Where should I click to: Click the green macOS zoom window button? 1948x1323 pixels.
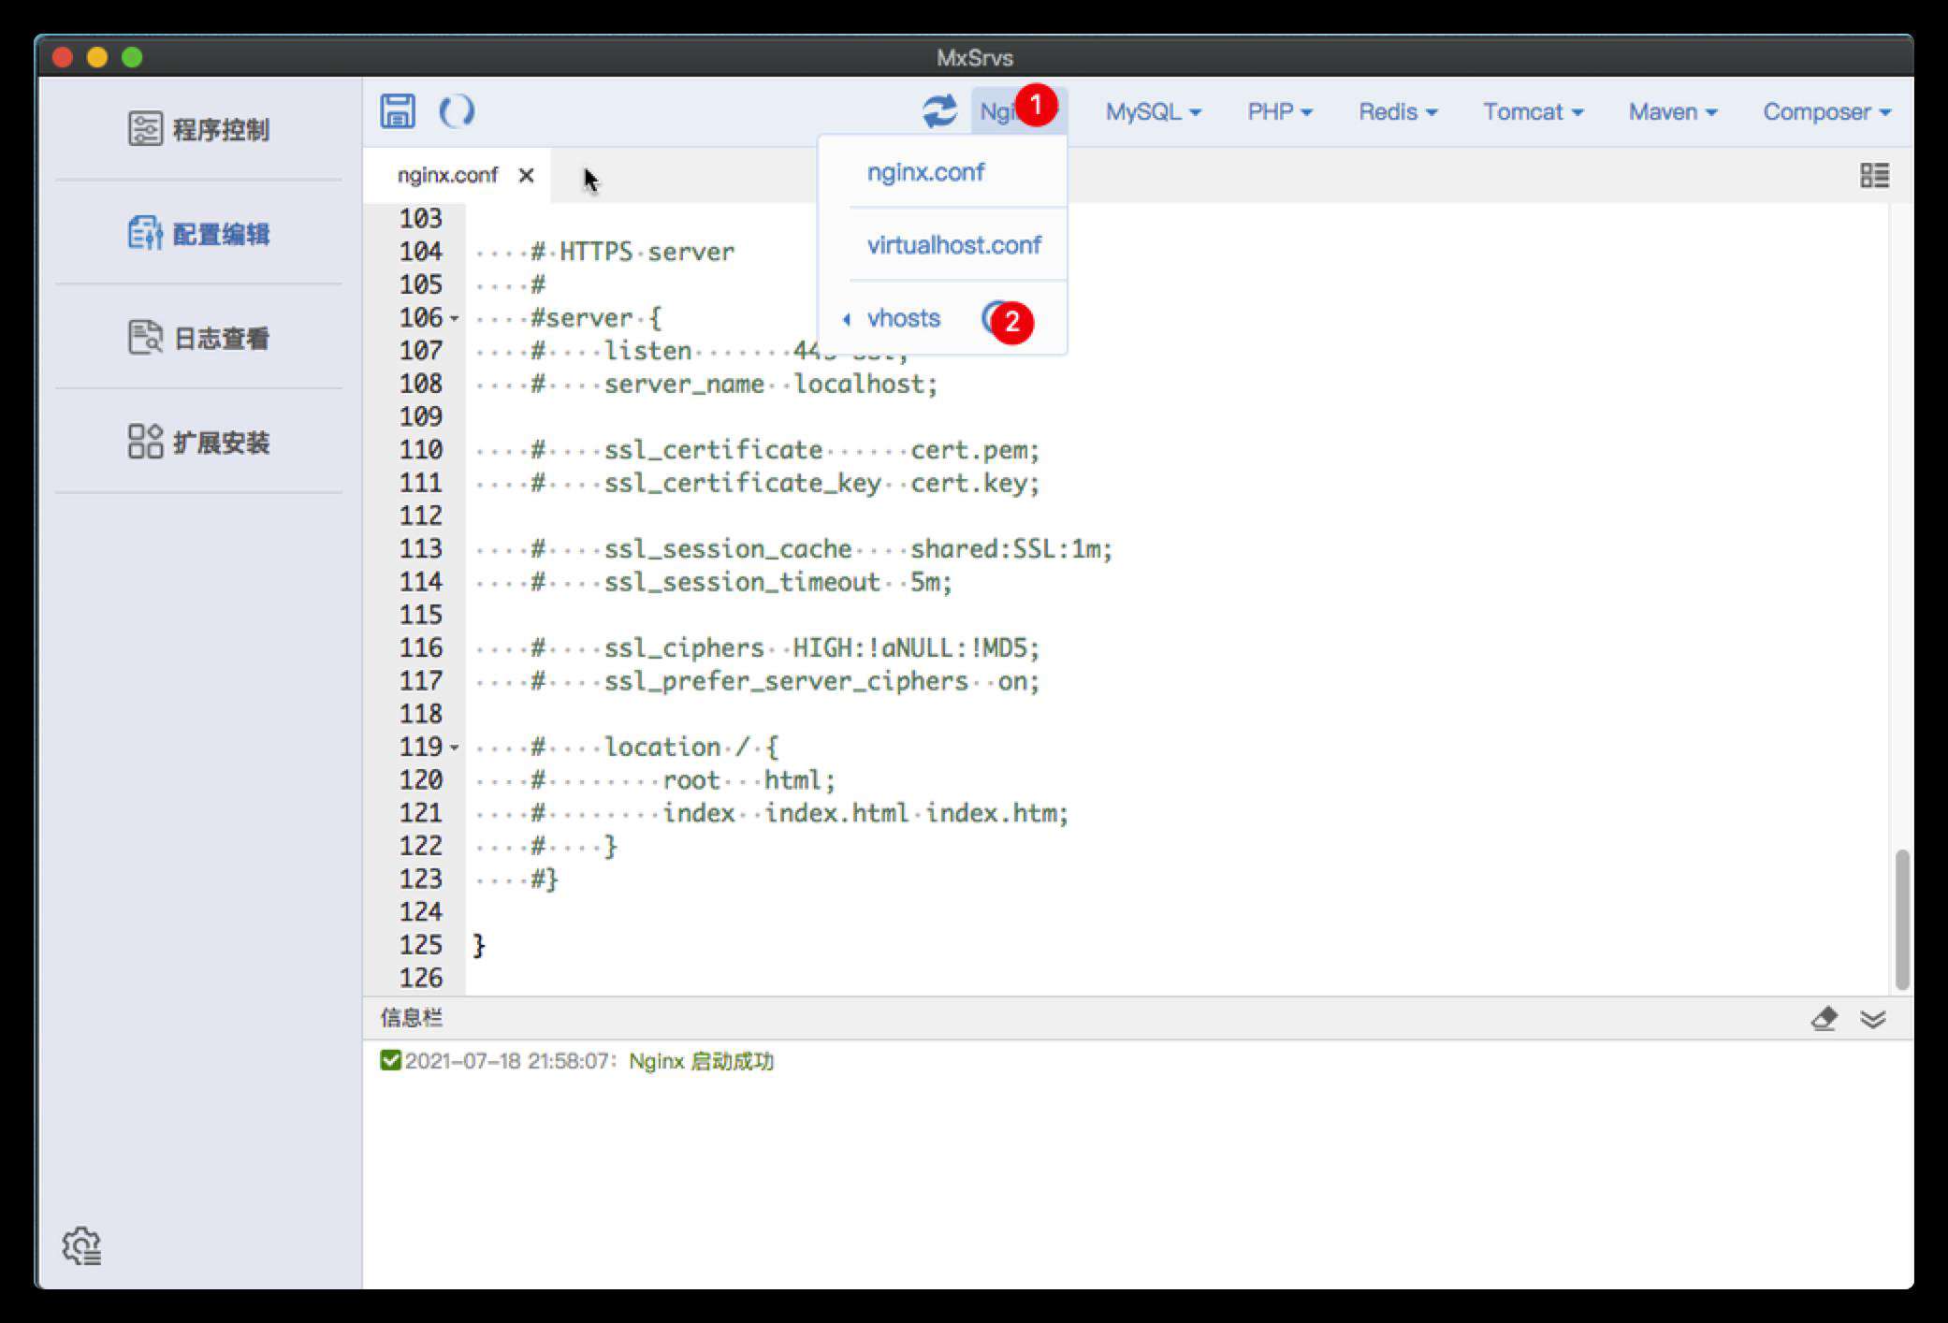click(132, 57)
